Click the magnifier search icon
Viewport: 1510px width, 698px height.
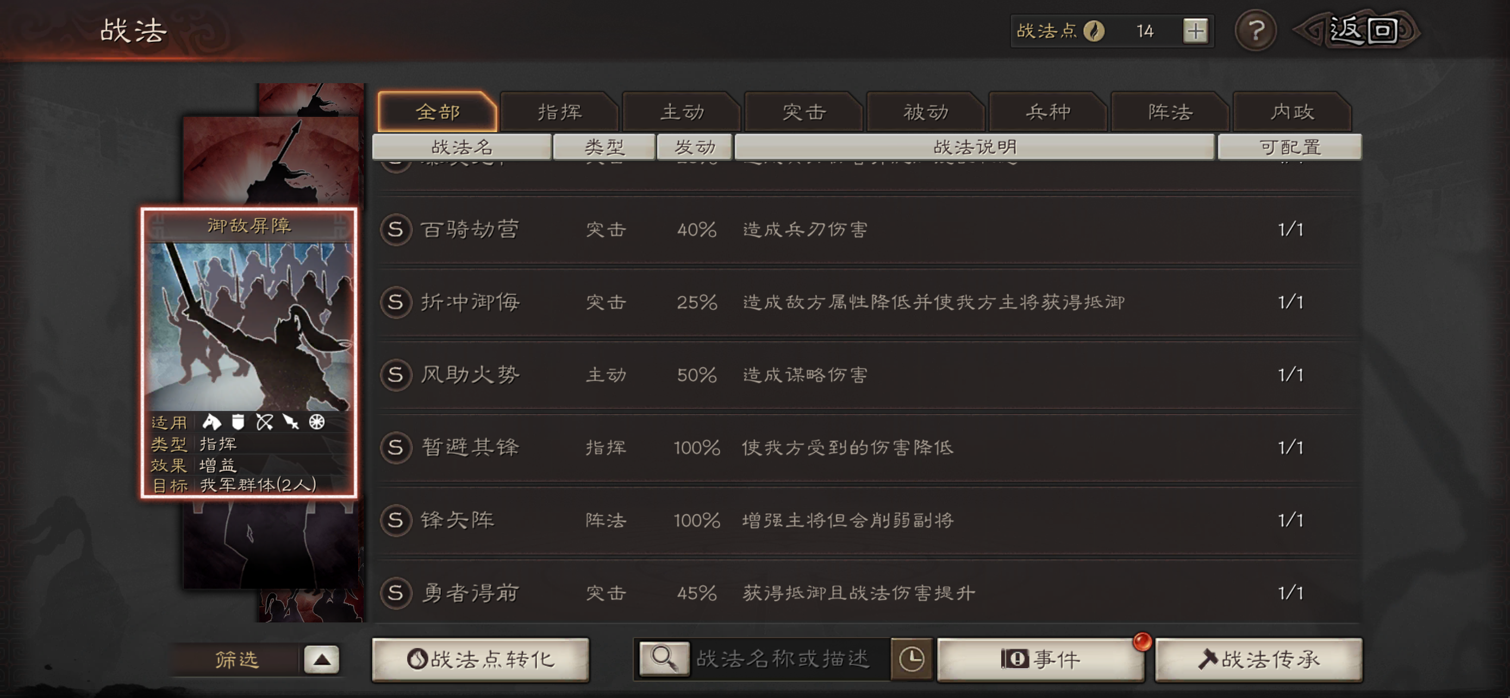[664, 659]
